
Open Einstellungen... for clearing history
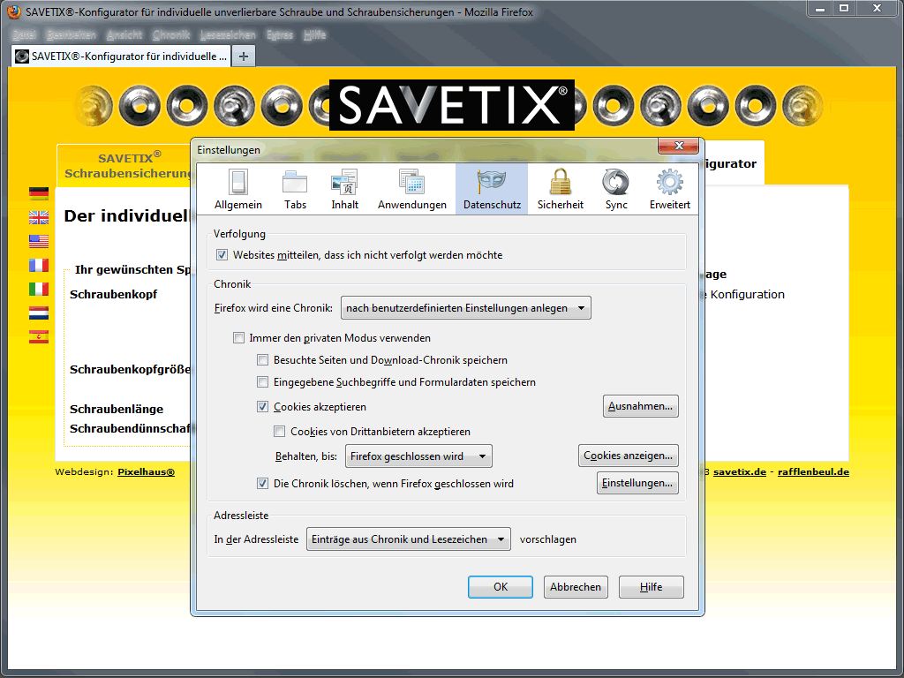pos(637,483)
